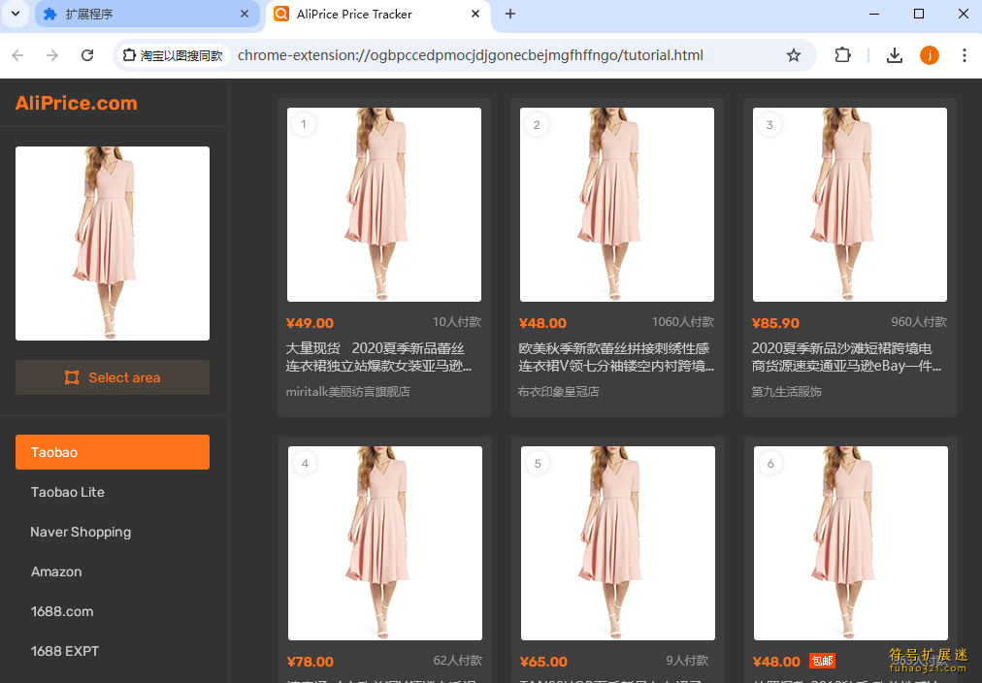Click price ¥78.00
982x683 pixels.
tap(310, 662)
